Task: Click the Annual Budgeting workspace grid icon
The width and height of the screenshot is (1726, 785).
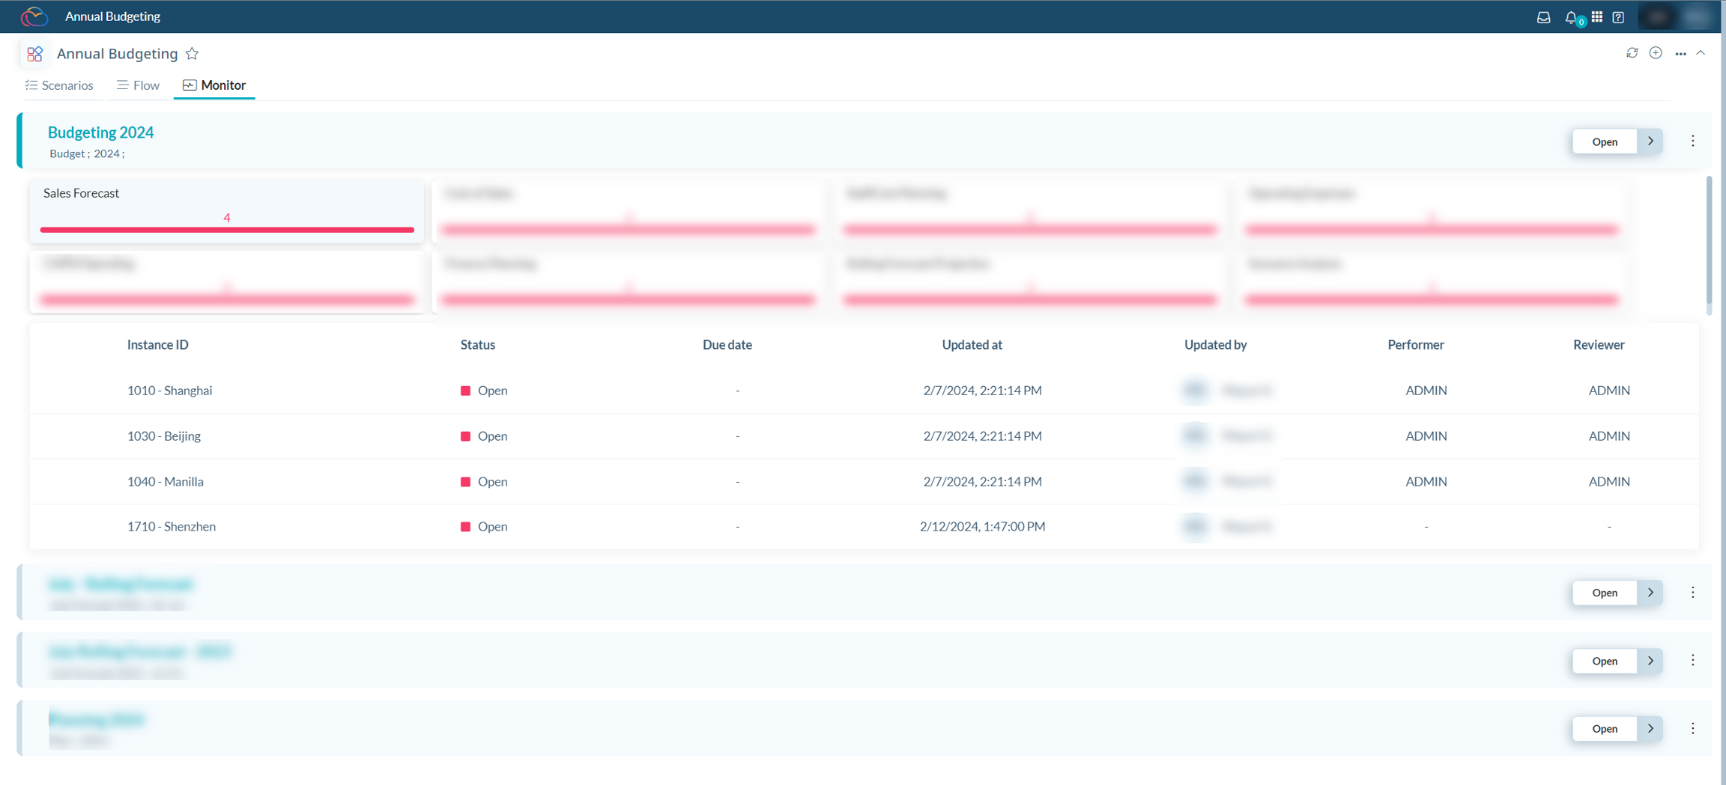Action: tap(34, 53)
